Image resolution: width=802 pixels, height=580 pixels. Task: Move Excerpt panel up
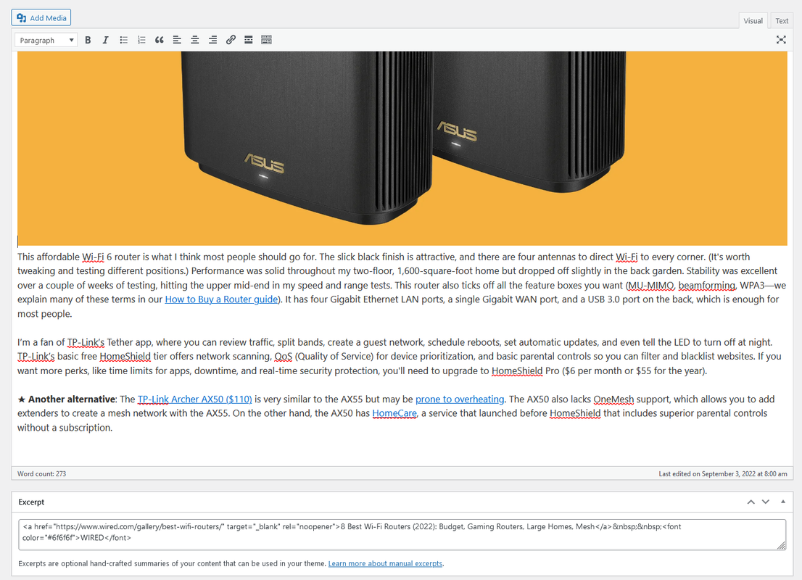[751, 502]
